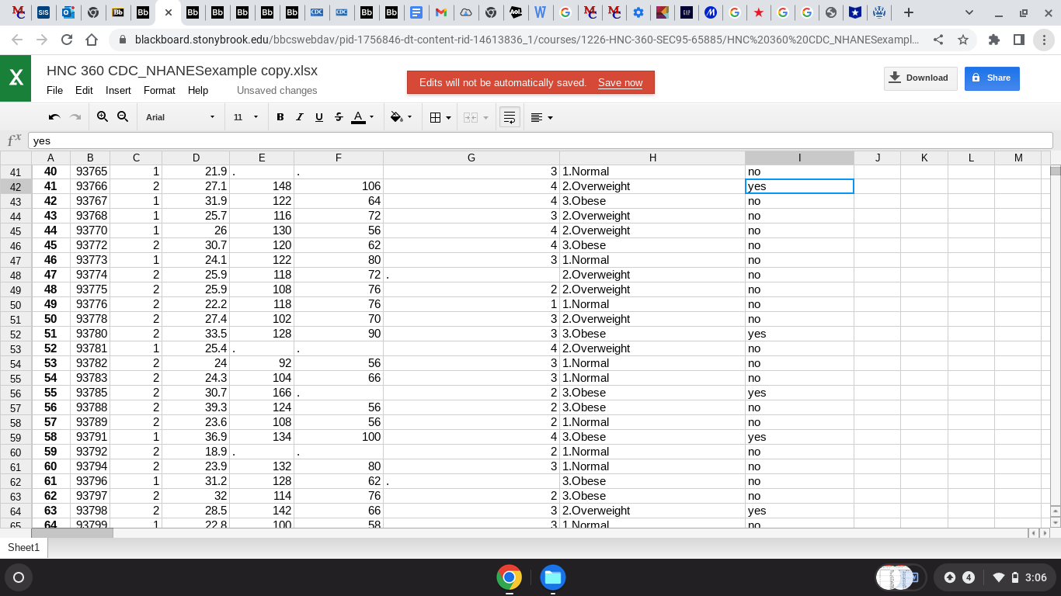This screenshot has height=596, width=1061.
Task: Open fill color dropdown arrow
Action: pos(410,117)
